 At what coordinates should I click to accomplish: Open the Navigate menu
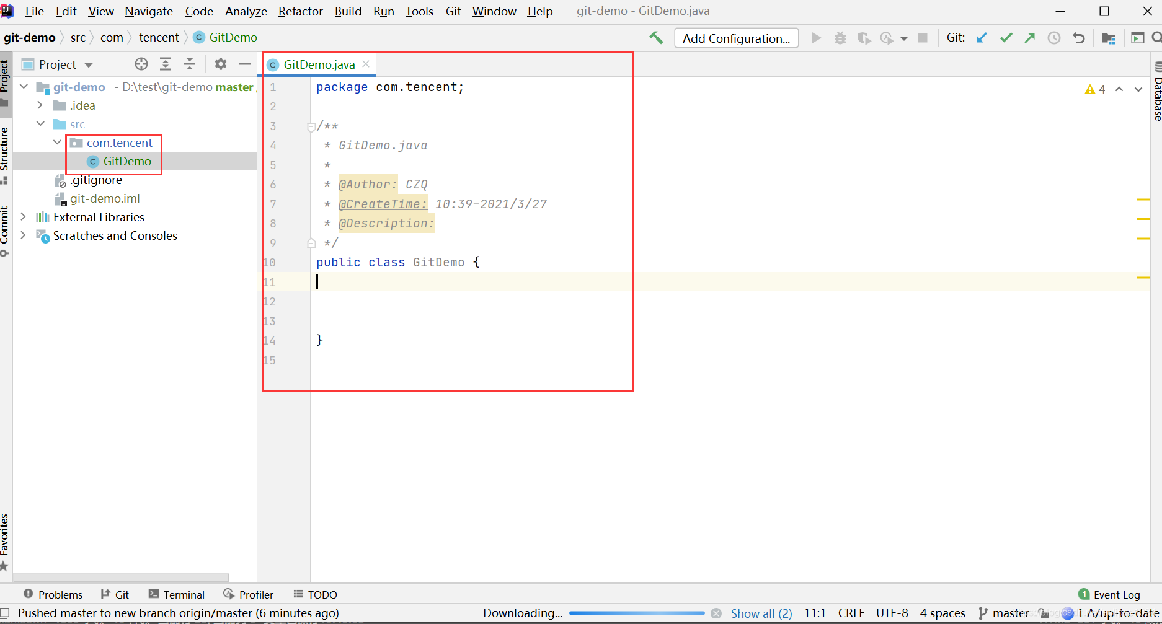point(149,11)
